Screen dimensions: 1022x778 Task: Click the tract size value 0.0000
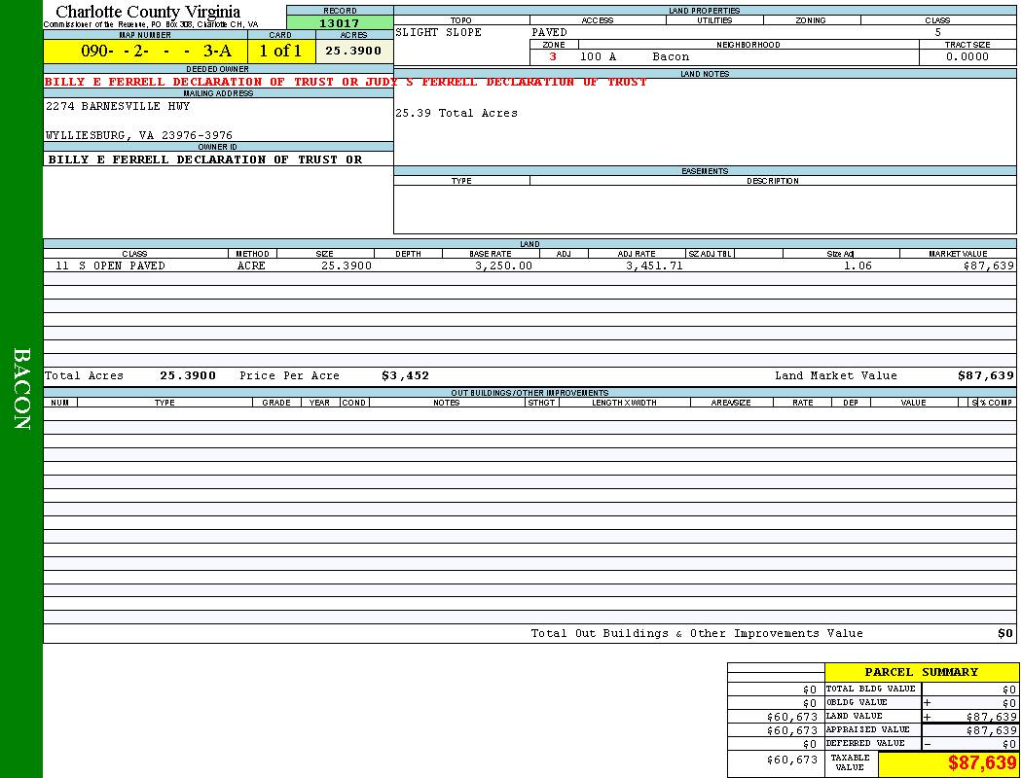point(967,57)
